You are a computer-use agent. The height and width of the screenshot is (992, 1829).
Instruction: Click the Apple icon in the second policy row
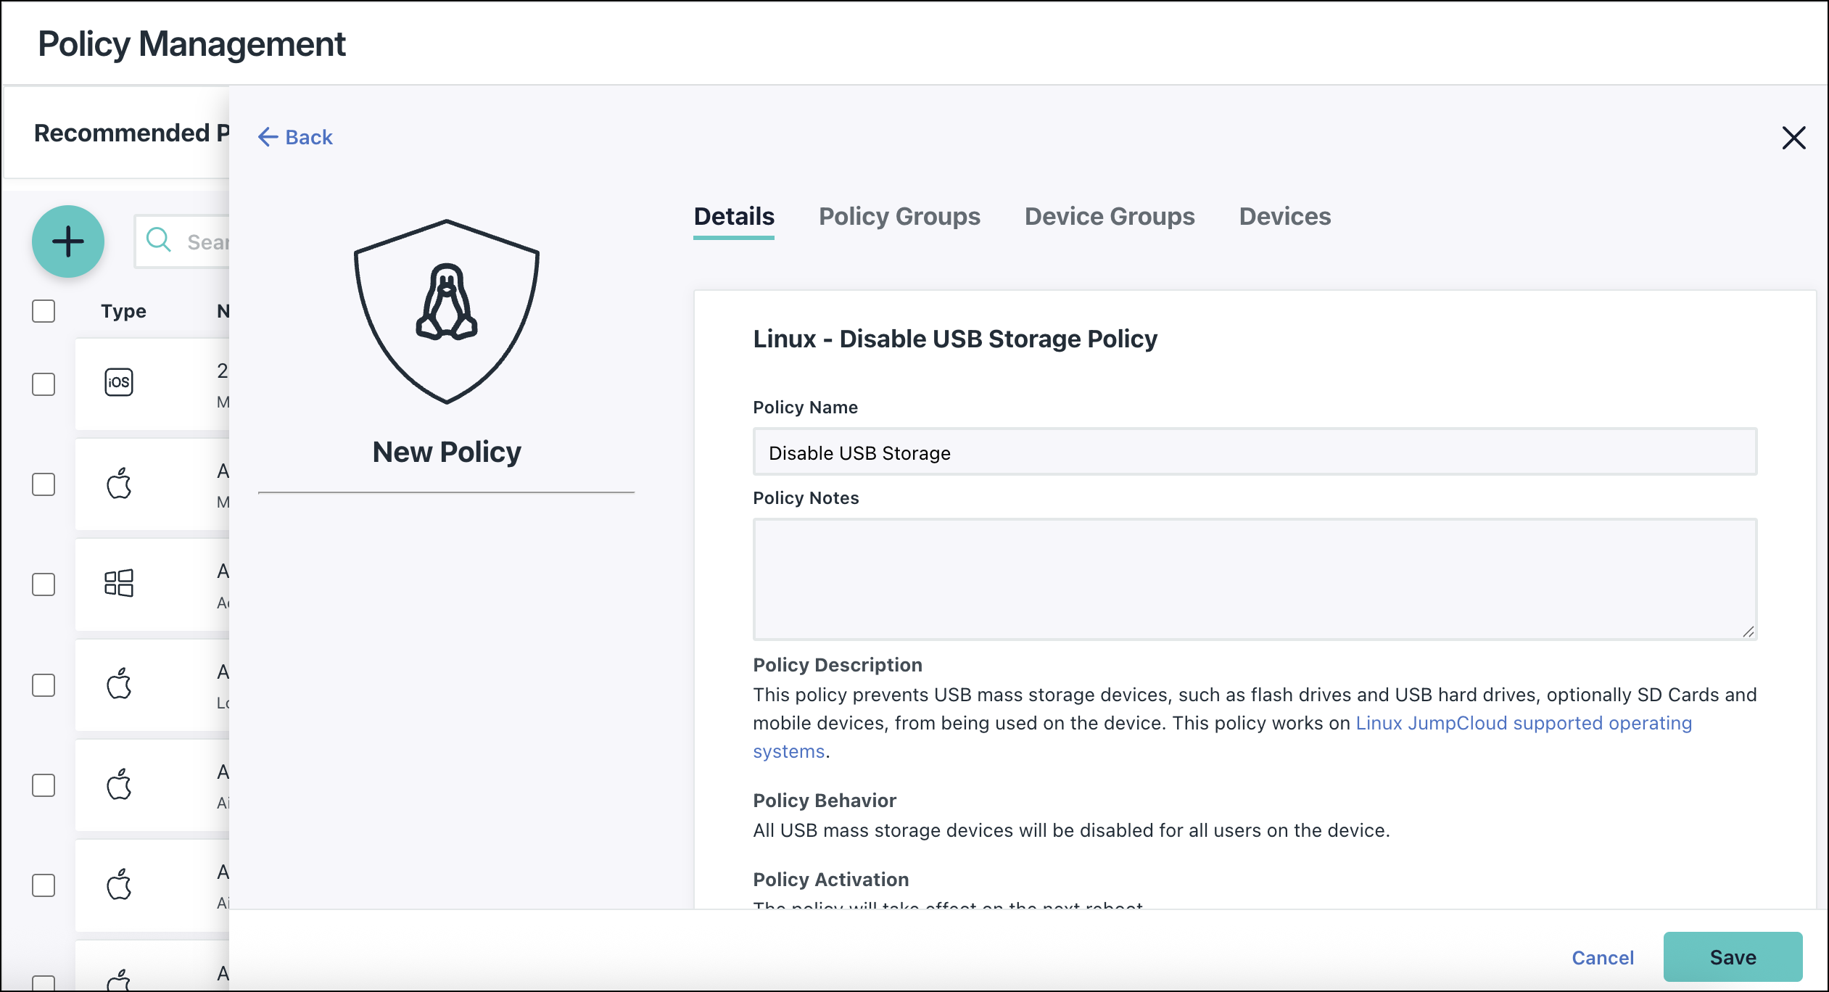click(119, 484)
